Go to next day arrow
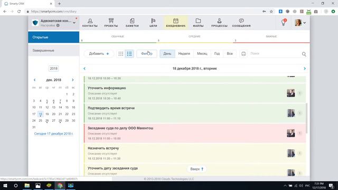The height and width of the screenshot is (190, 338). (305, 69)
